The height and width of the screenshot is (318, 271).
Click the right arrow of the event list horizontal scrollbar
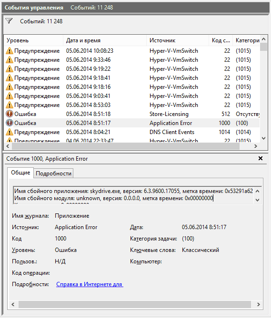pyautogui.click(x=256, y=146)
